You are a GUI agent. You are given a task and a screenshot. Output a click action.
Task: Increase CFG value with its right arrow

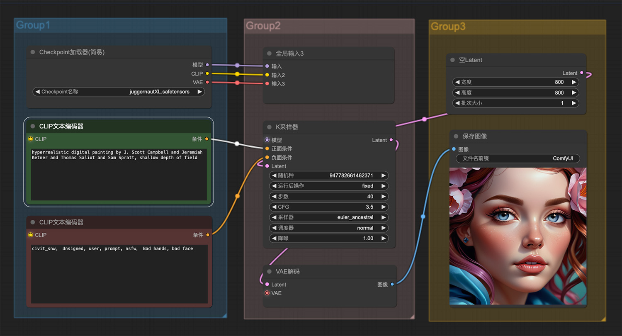(384, 207)
